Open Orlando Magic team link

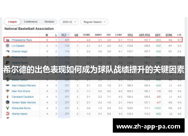pos(20,51)
